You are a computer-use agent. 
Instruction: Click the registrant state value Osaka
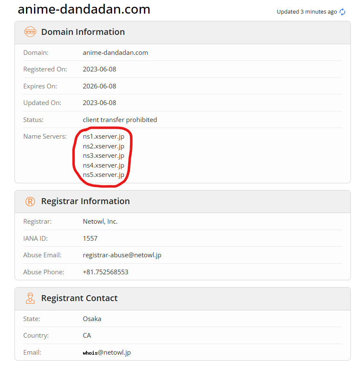tap(92, 319)
